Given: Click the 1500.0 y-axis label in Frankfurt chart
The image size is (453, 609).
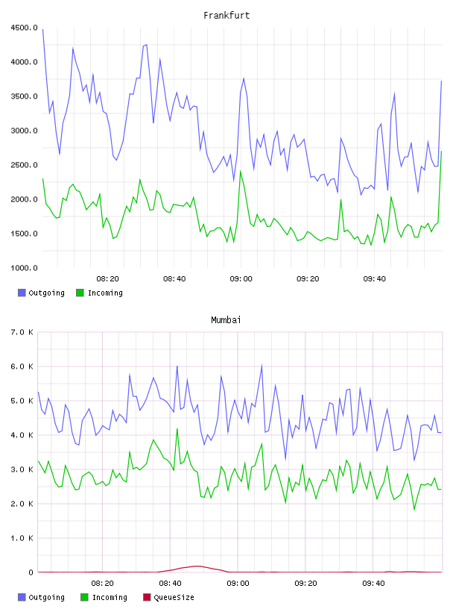Looking at the screenshot, I should click(x=24, y=234).
